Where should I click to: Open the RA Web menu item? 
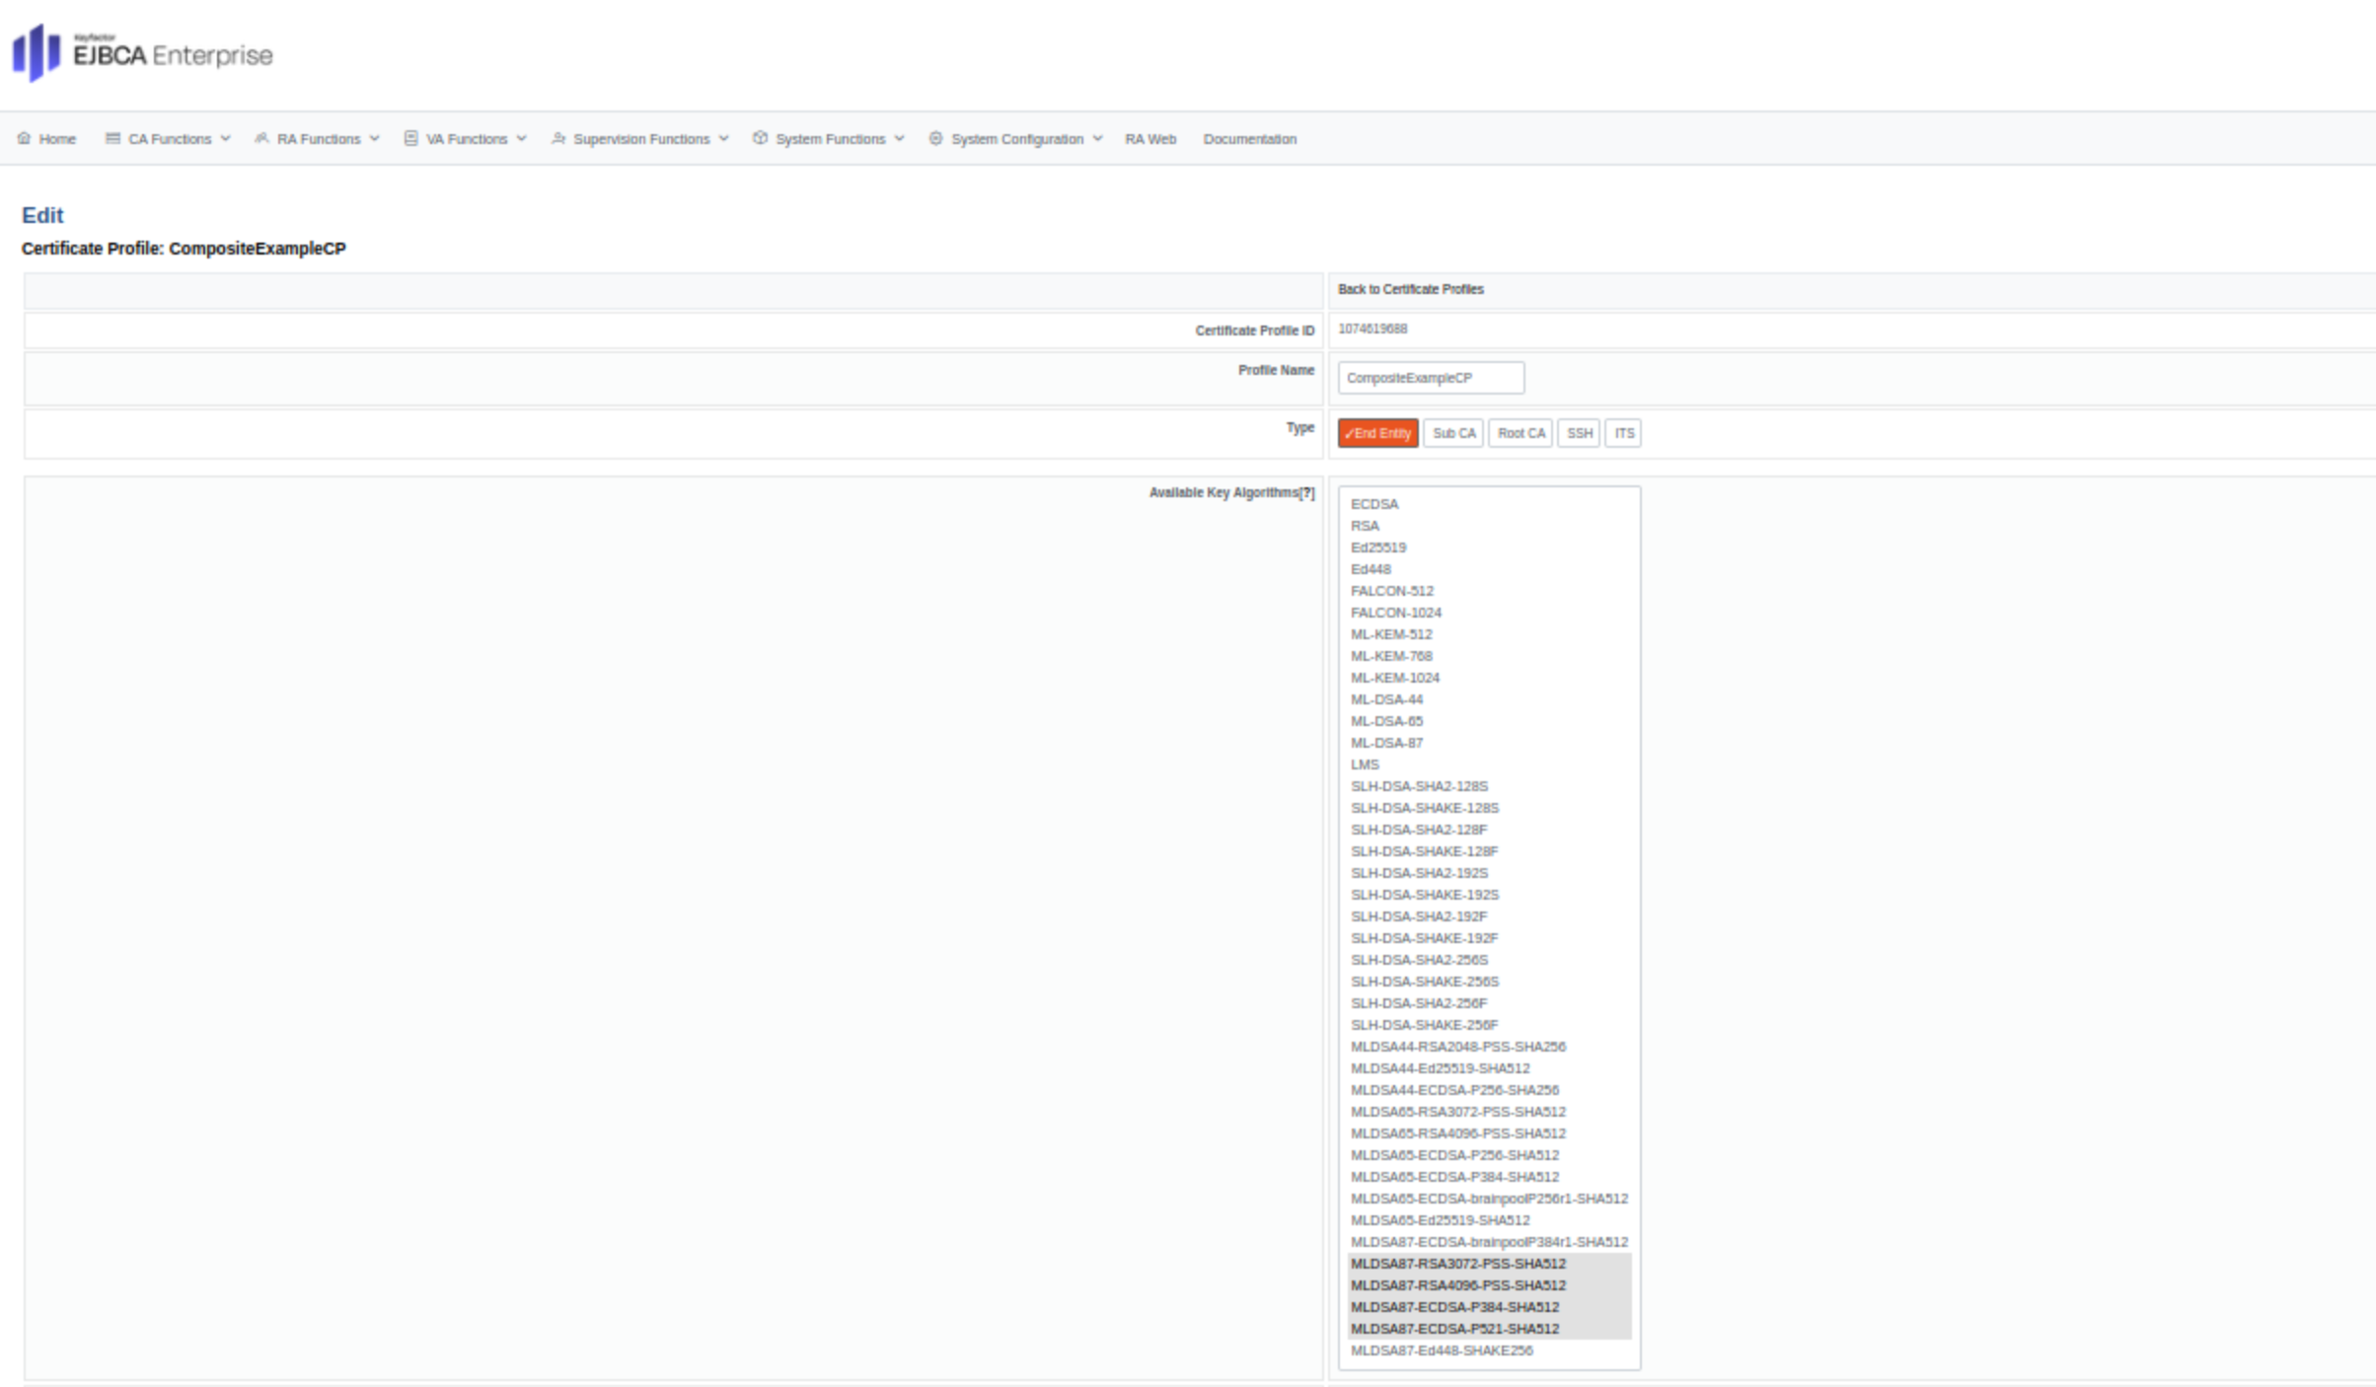tap(1151, 139)
